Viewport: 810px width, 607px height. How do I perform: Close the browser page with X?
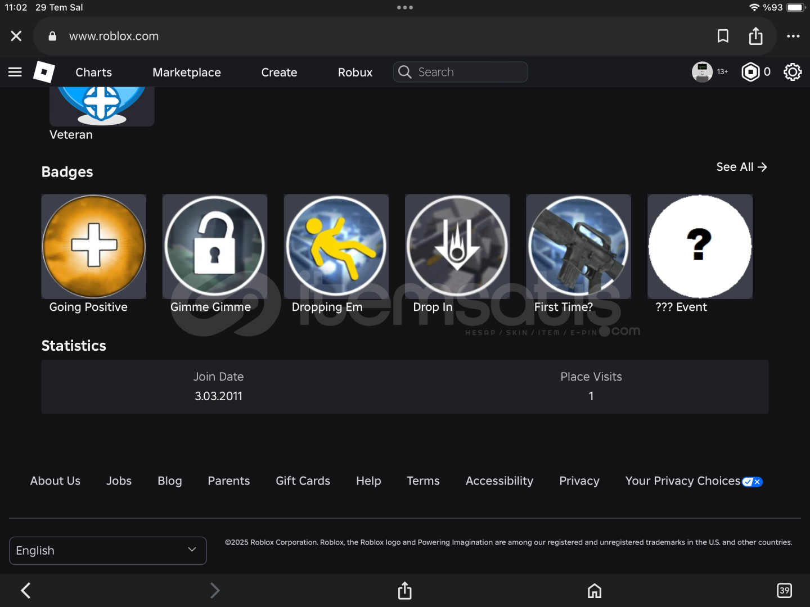point(16,36)
